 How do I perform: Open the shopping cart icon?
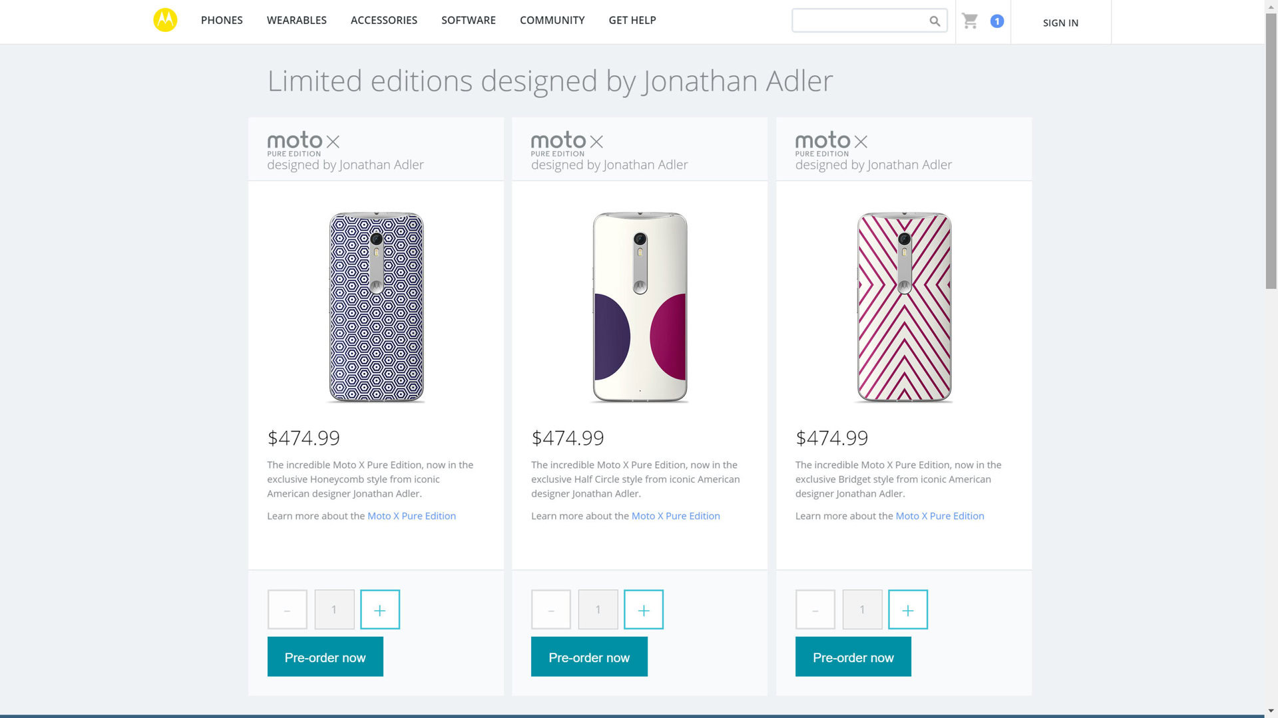(x=970, y=21)
